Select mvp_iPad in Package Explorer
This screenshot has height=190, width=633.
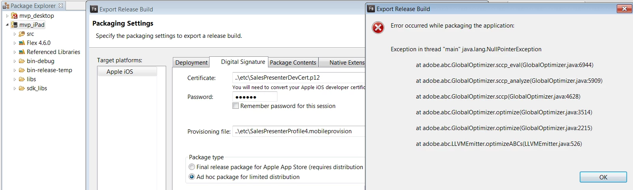[x=32, y=25]
